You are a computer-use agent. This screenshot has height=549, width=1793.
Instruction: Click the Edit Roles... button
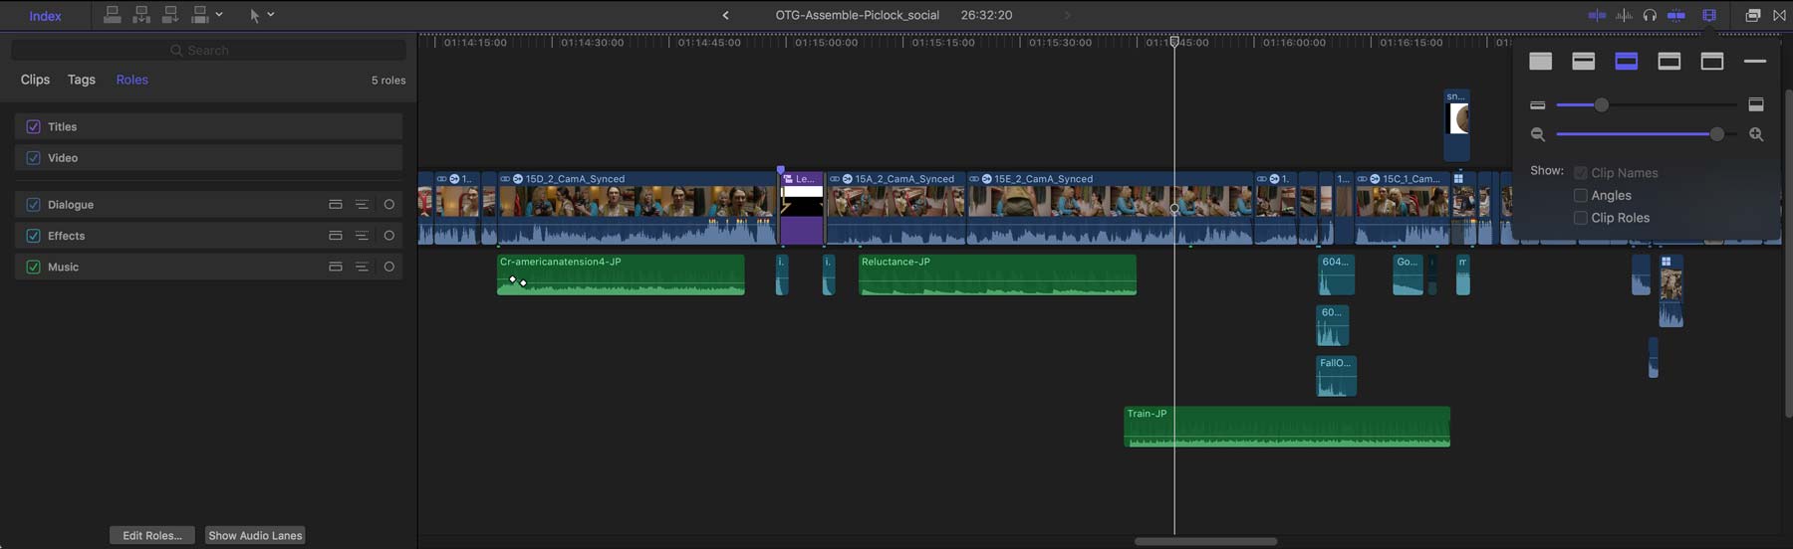[x=152, y=535]
